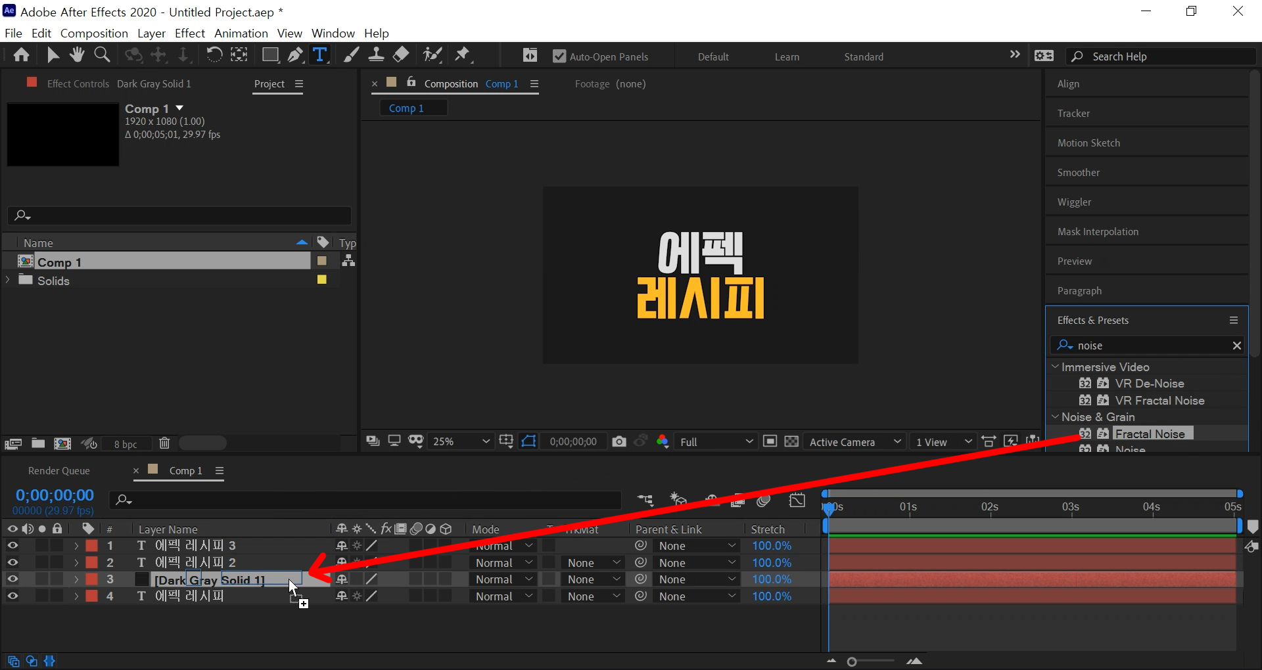
Task: Expand the Solids folder in Project panel
Action: (8, 280)
